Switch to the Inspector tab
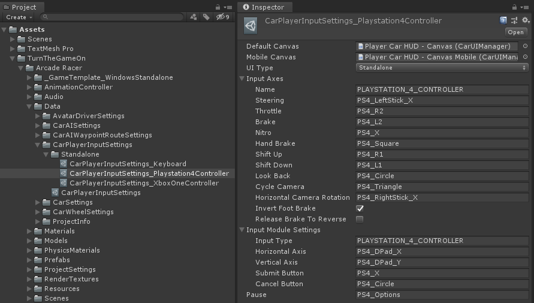Image resolution: width=534 pixels, height=303 pixels. click(264, 7)
